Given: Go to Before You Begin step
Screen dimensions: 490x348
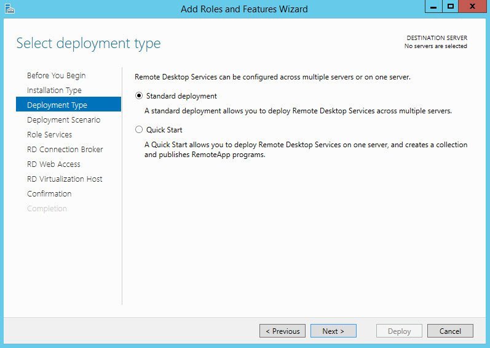Looking at the screenshot, I should (57, 76).
